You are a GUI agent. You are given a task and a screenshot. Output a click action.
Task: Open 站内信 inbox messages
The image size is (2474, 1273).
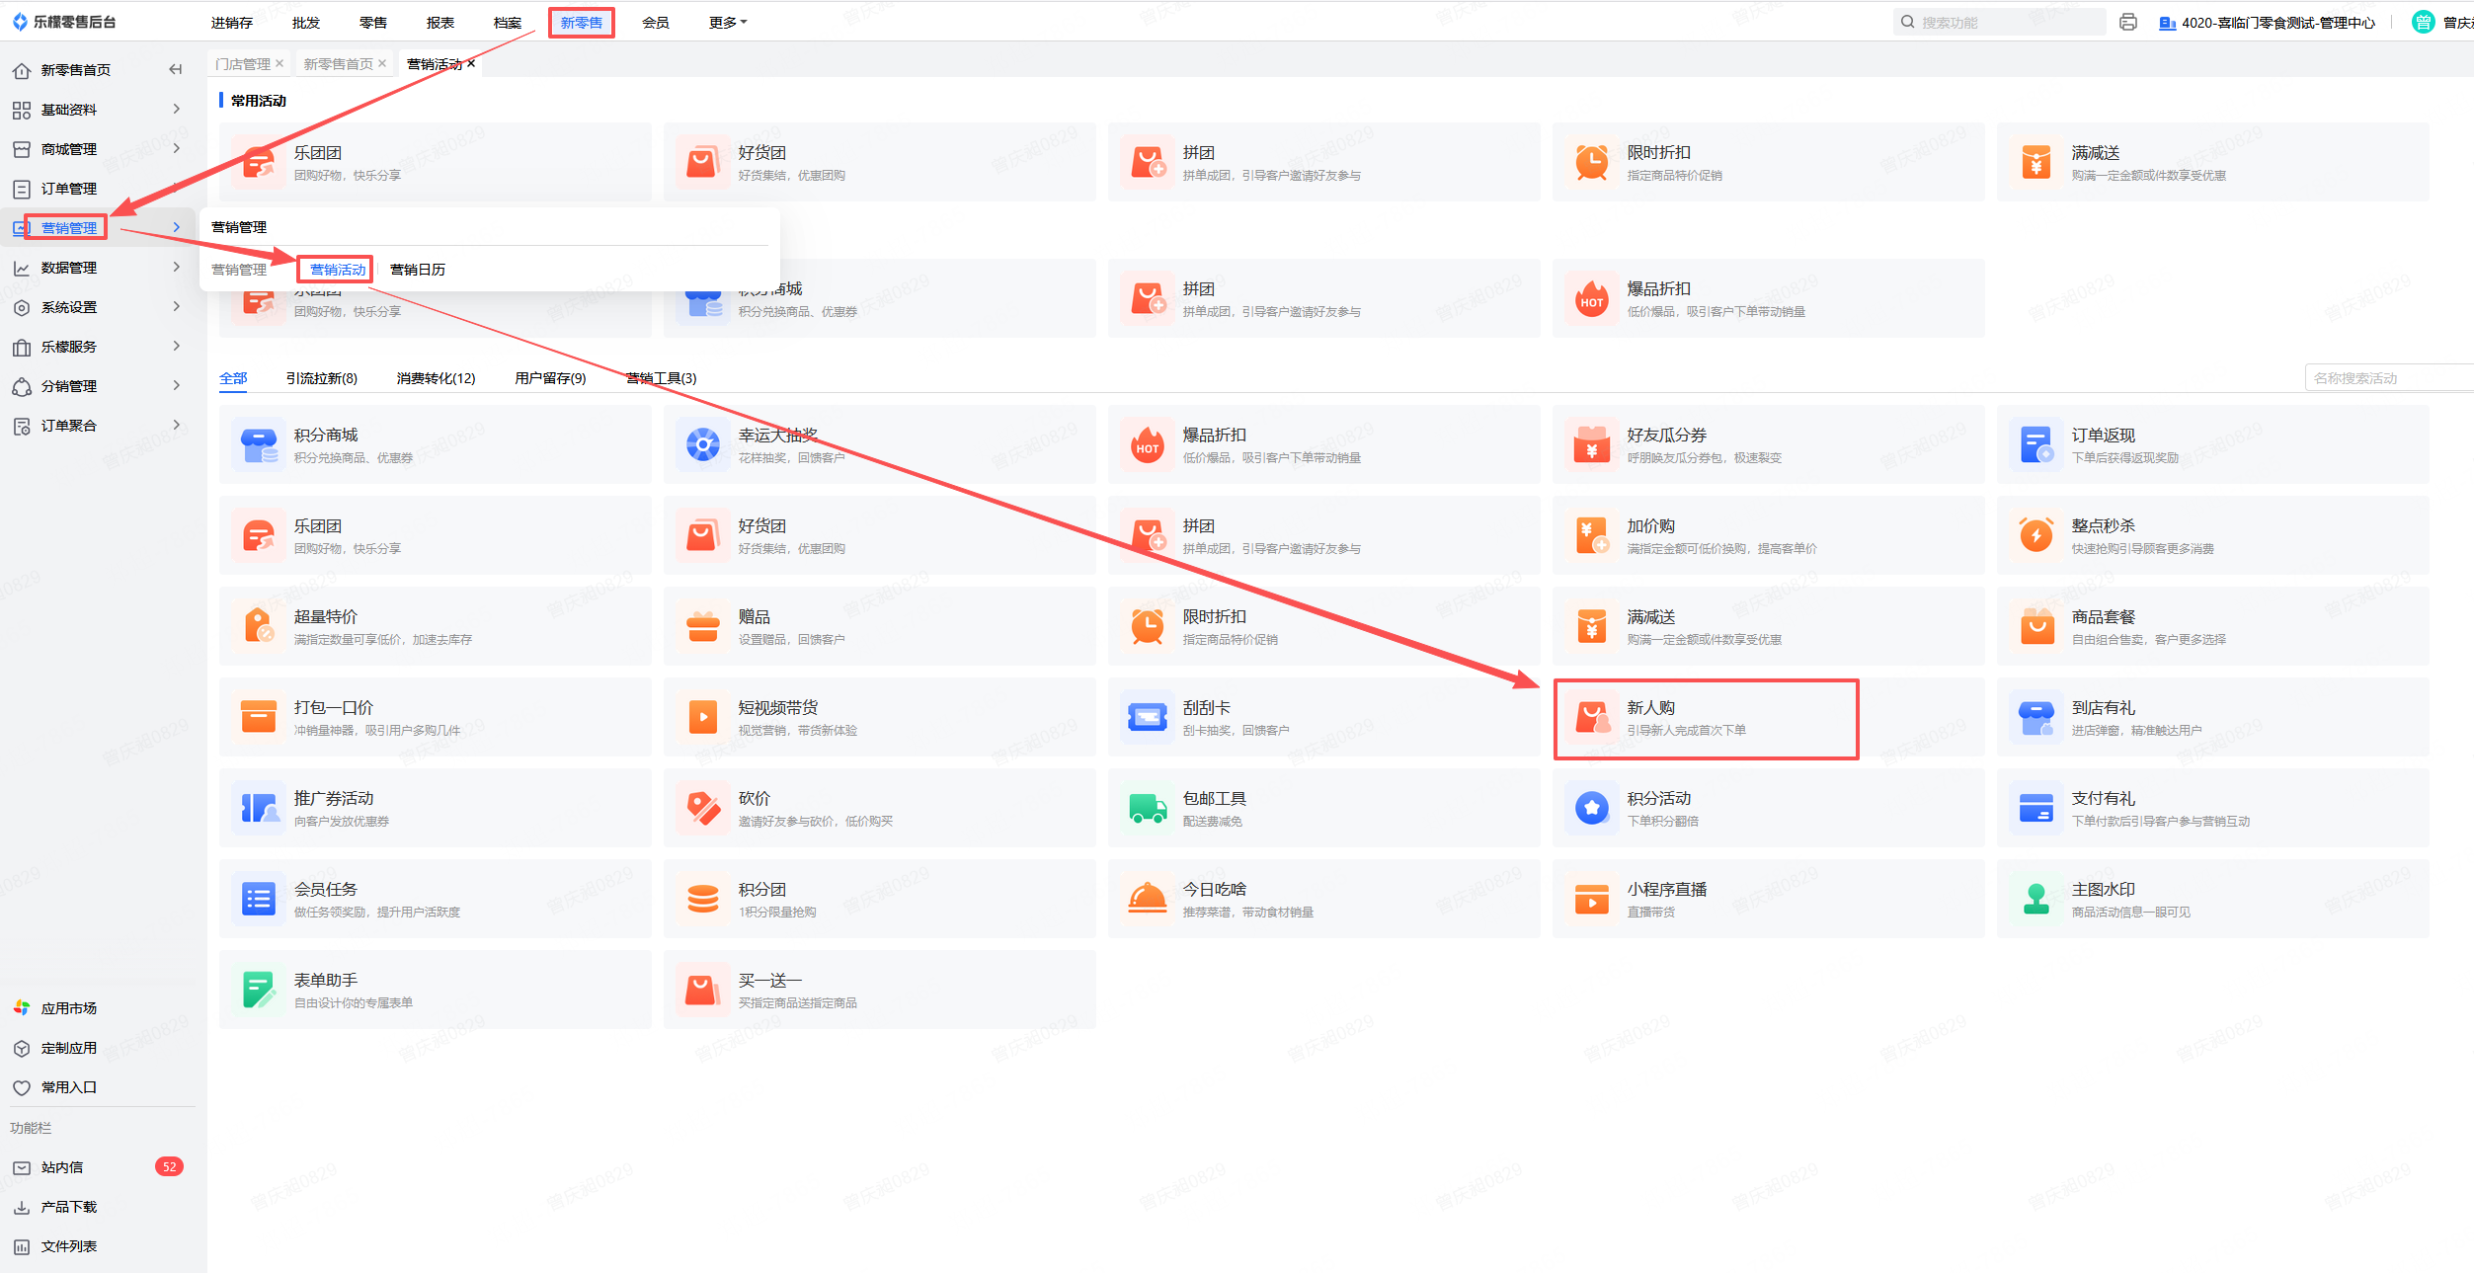62,1167
